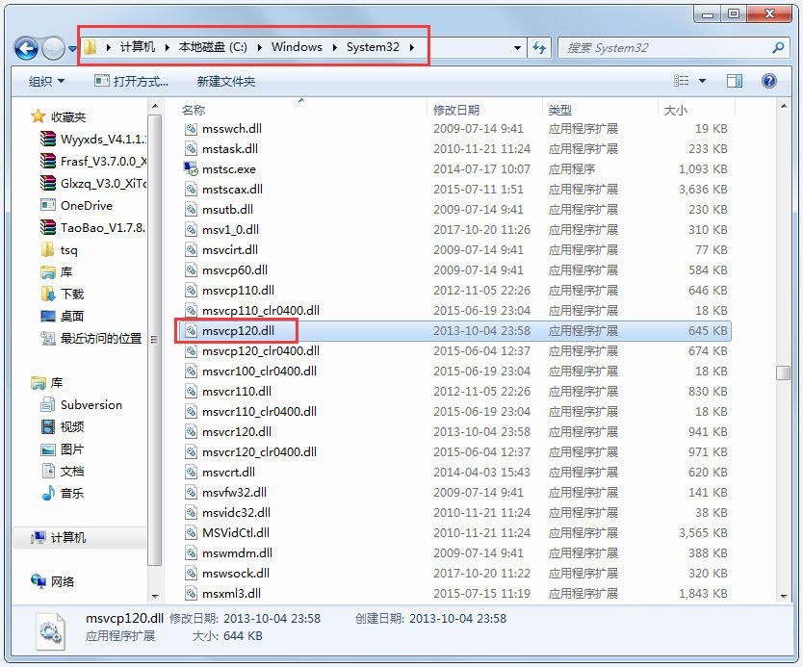
Task: Click the 修改日期 value in details pane
Action: tap(272, 618)
